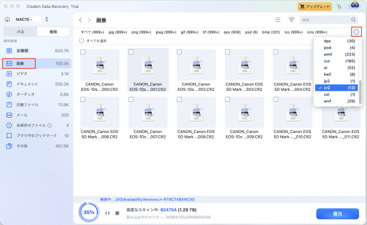The width and height of the screenshot is (367, 225).
Task: Check the box for ...003.CR2 file
Action: click(x=228, y=52)
